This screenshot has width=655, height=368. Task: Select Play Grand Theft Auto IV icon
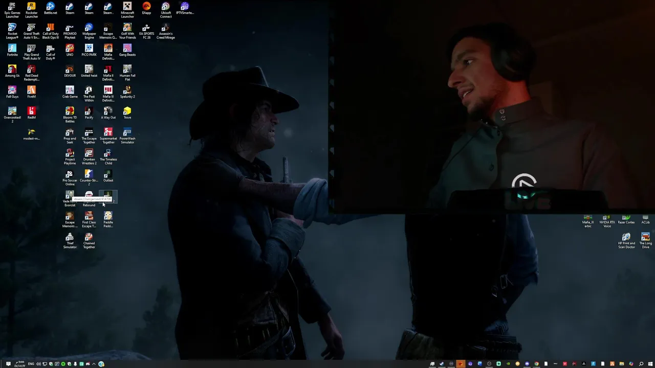pos(31,52)
